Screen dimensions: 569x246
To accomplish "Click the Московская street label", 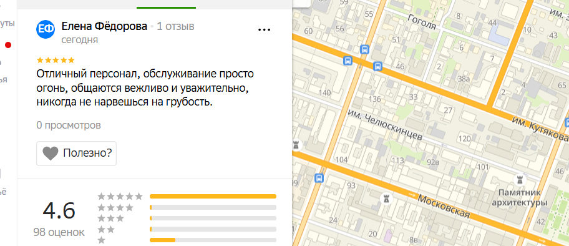I will click(444, 206).
